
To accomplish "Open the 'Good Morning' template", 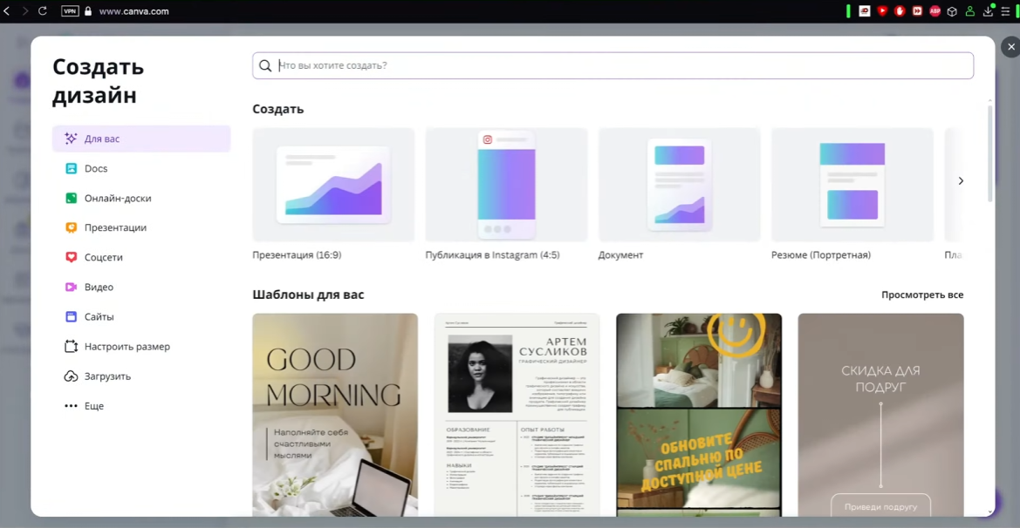I will click(x=335, y=415).
